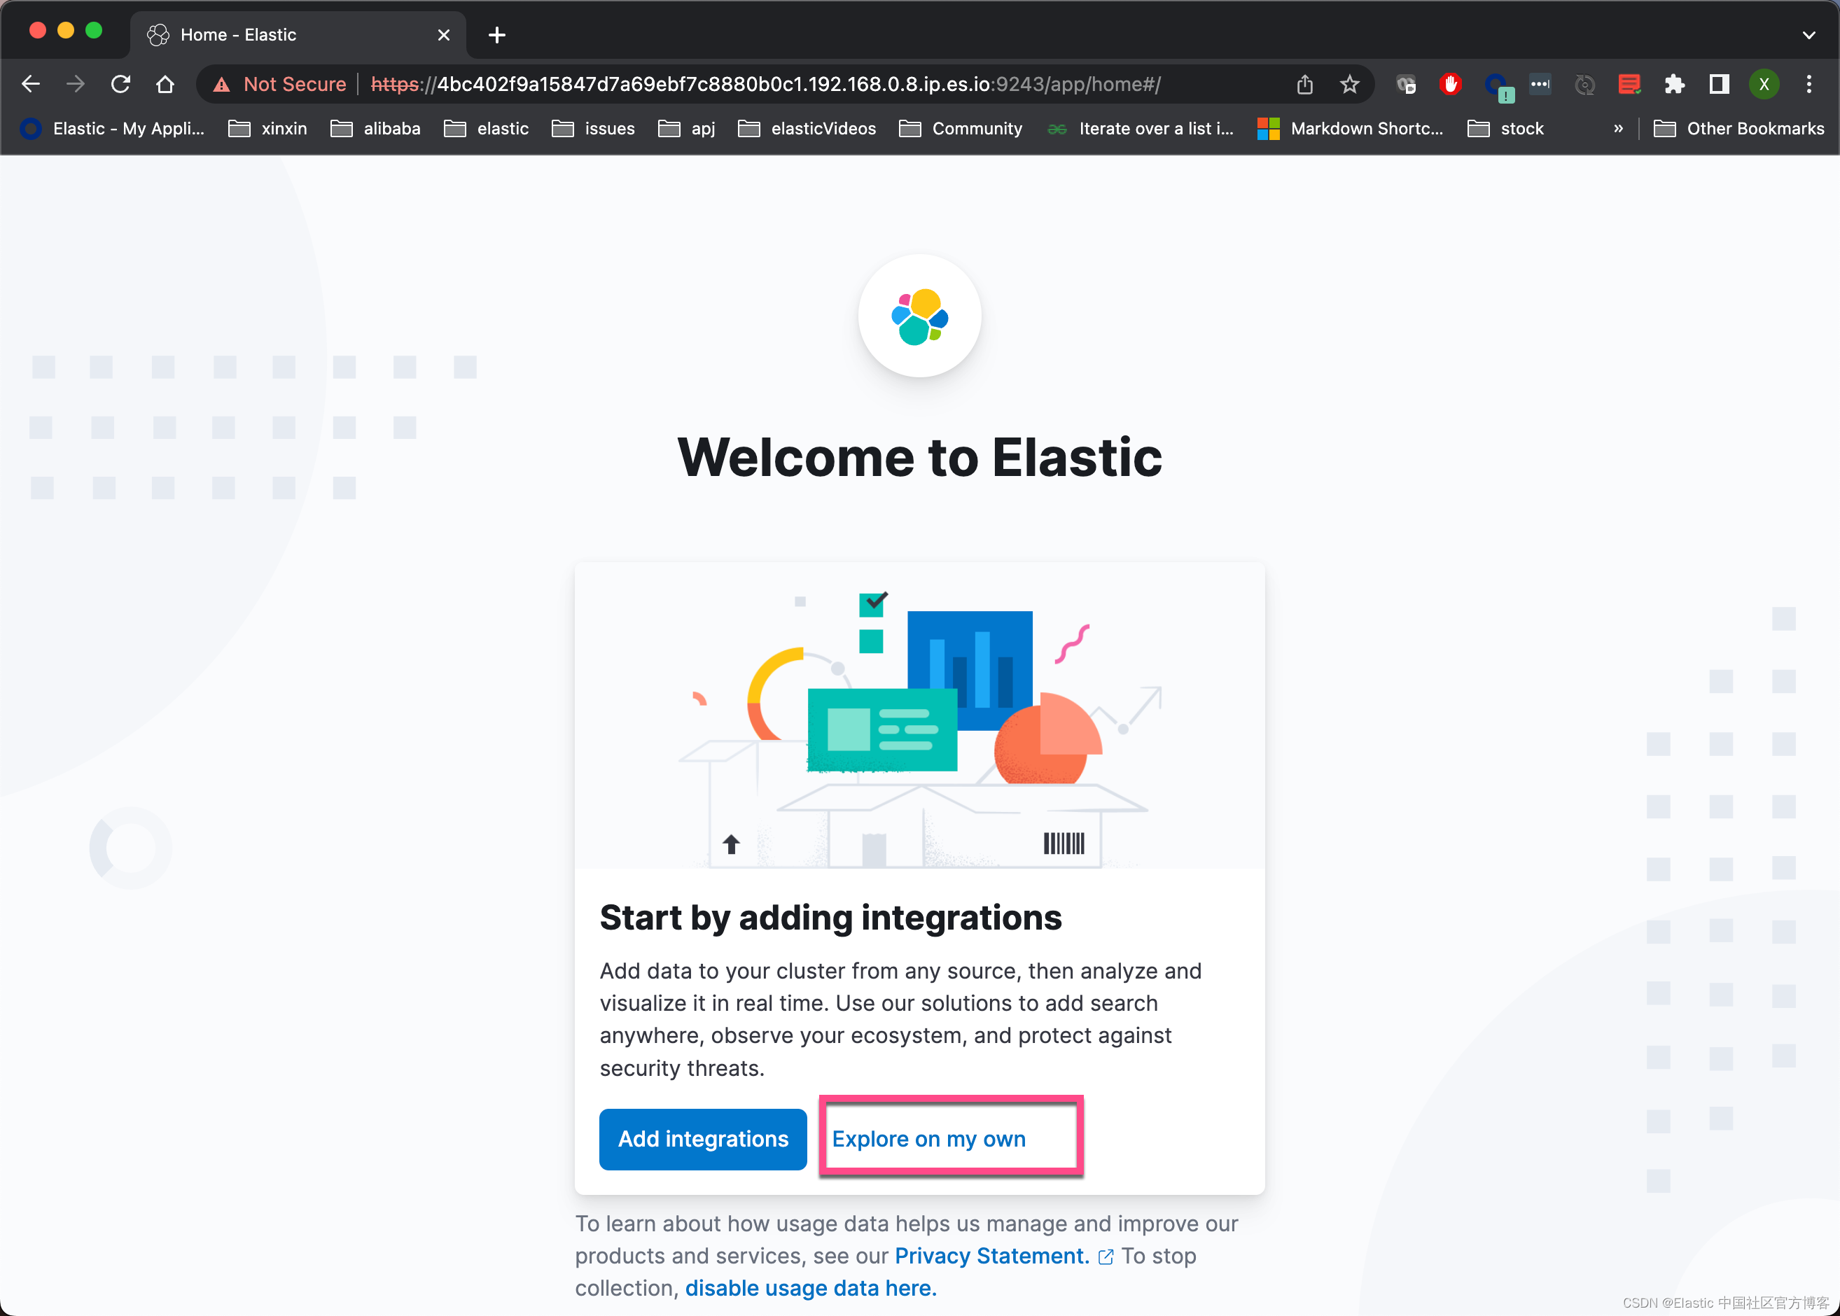Reload the current page
This screenshot has height=1316, width=1840.
click(120, 83)
